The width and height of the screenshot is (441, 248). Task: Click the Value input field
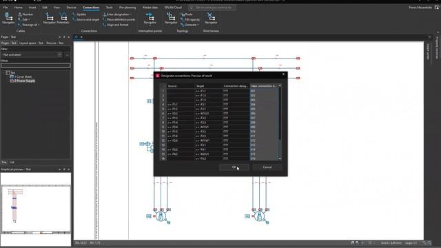pos(35,65)
